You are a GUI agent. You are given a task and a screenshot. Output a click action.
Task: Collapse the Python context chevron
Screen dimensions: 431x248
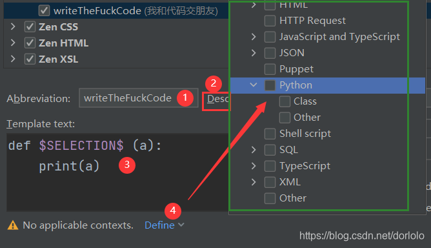click(254, 85)
